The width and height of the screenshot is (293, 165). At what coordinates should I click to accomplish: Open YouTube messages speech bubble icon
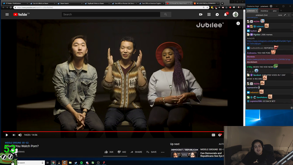click(x=217, y=14)
